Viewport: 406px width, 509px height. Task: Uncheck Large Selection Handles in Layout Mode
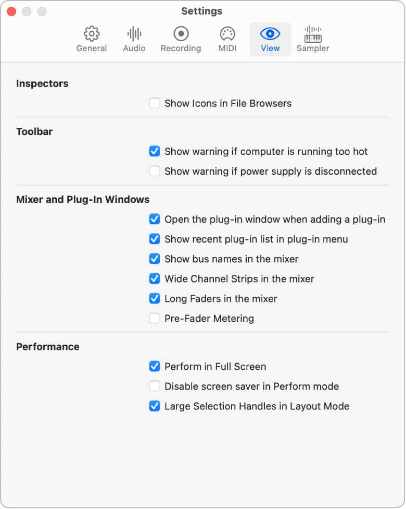pos(155,406)
